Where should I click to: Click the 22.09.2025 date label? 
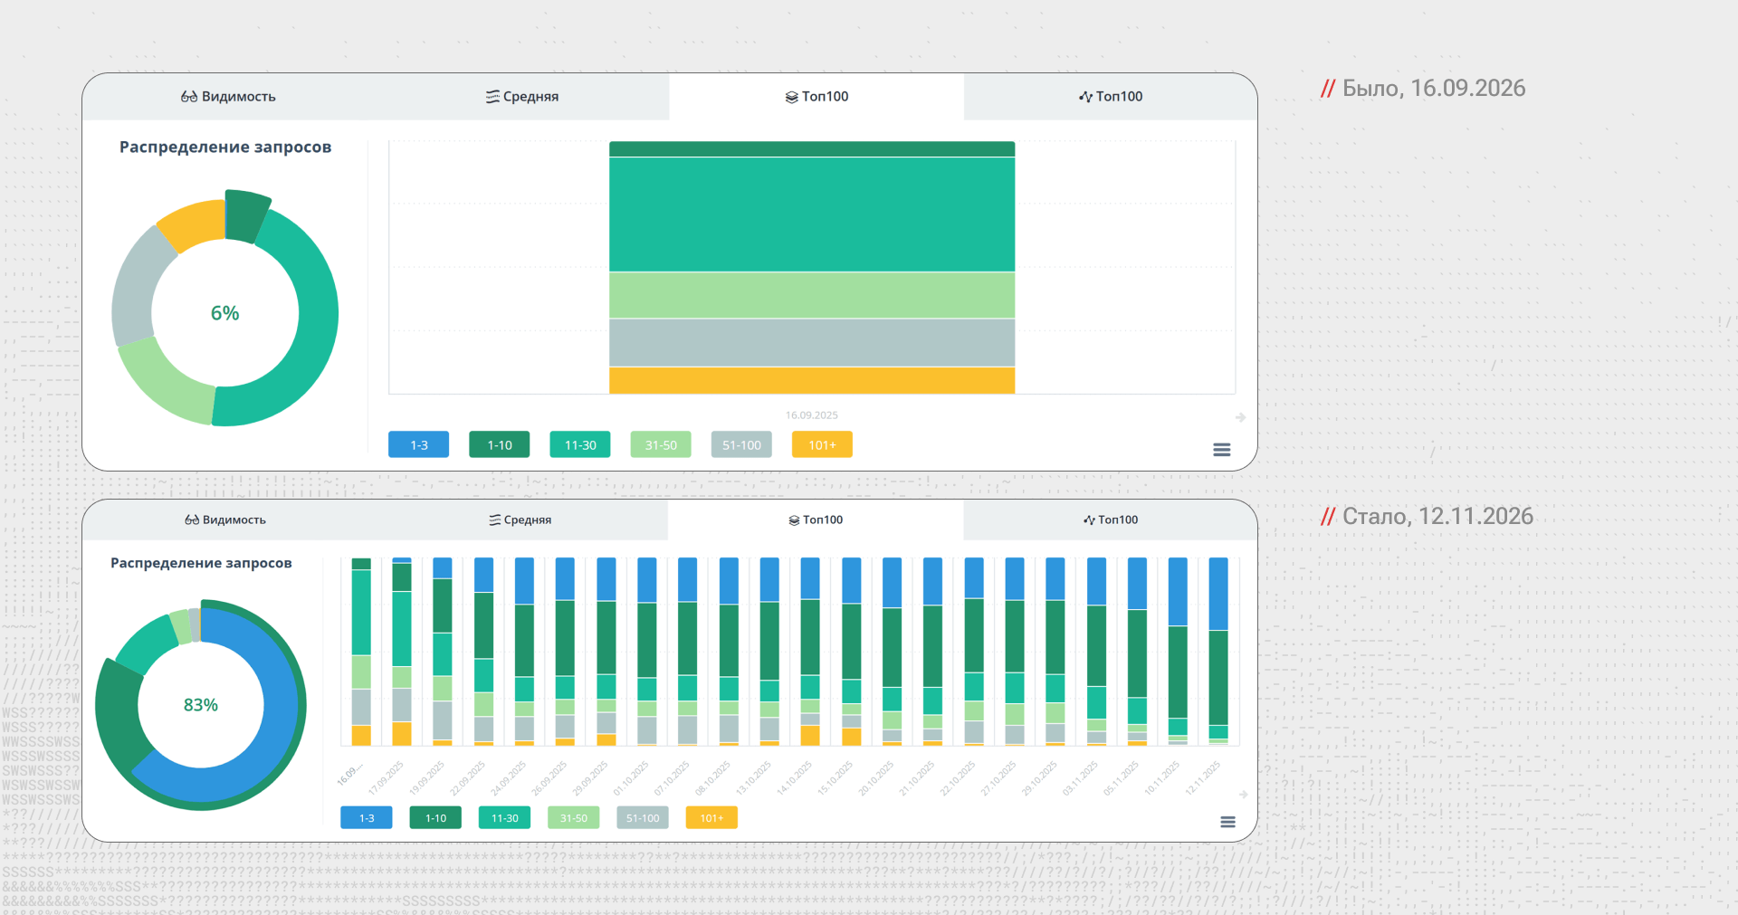469,777
